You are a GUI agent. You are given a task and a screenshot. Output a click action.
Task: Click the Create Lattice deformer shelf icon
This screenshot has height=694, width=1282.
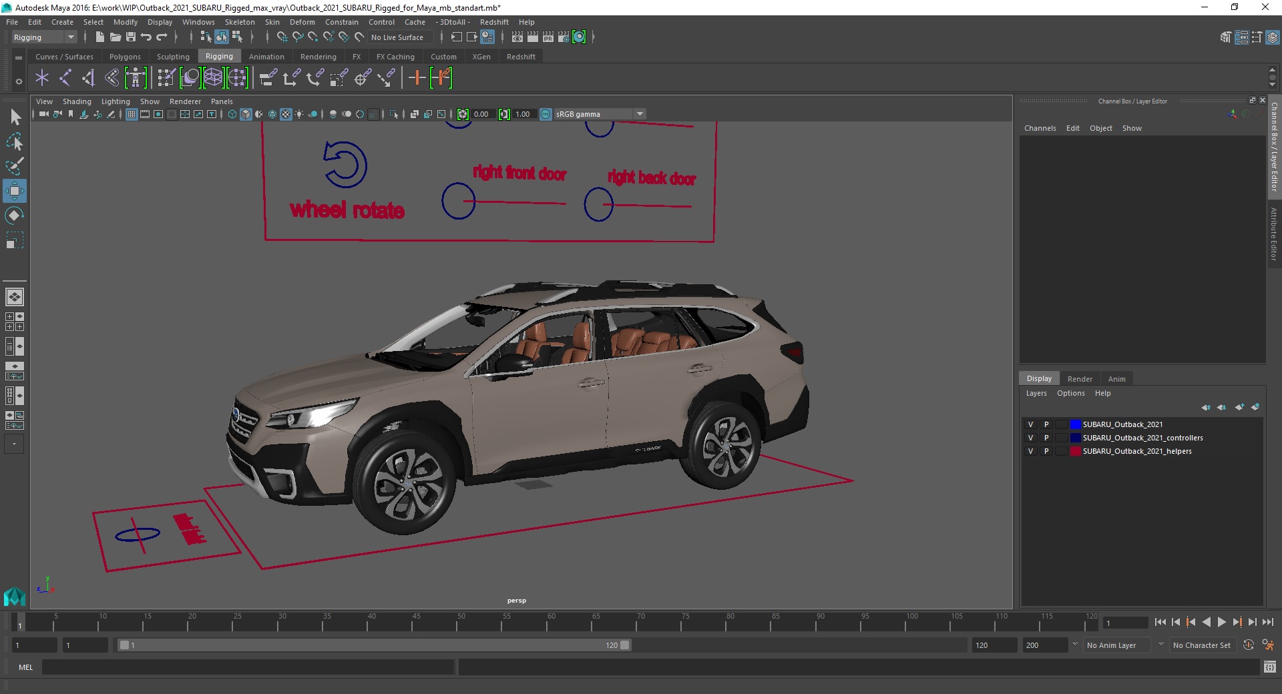pyautogui.click(x=213, y=78)
